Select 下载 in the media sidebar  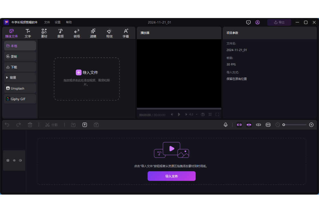click(20, 67)
